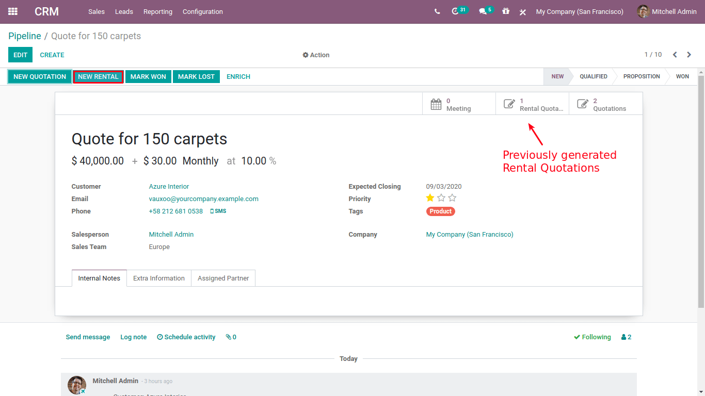Set priority to three stars
The width and height of the screenshot is (705, 396).
coord(452,198)
